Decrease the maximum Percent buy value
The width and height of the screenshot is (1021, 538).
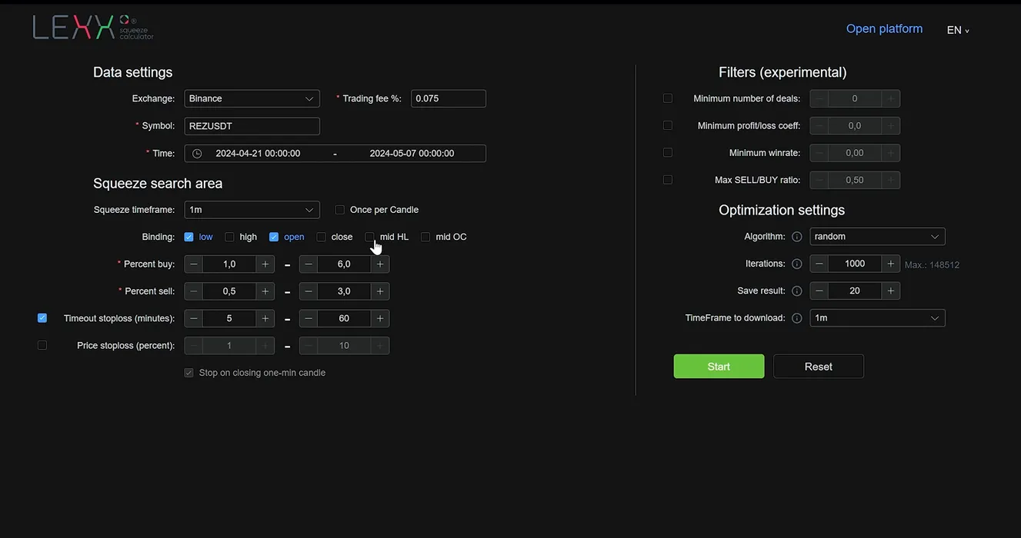pos(309,264)
